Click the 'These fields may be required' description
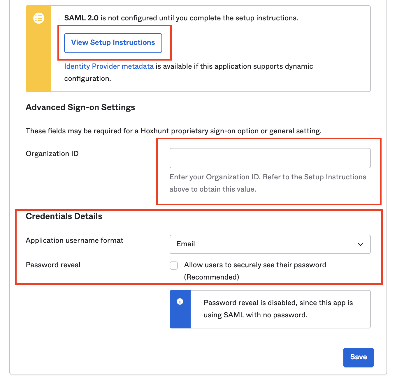Image resolution: width=397 pixels, height=382 pixels. click(x=173, y=131)
